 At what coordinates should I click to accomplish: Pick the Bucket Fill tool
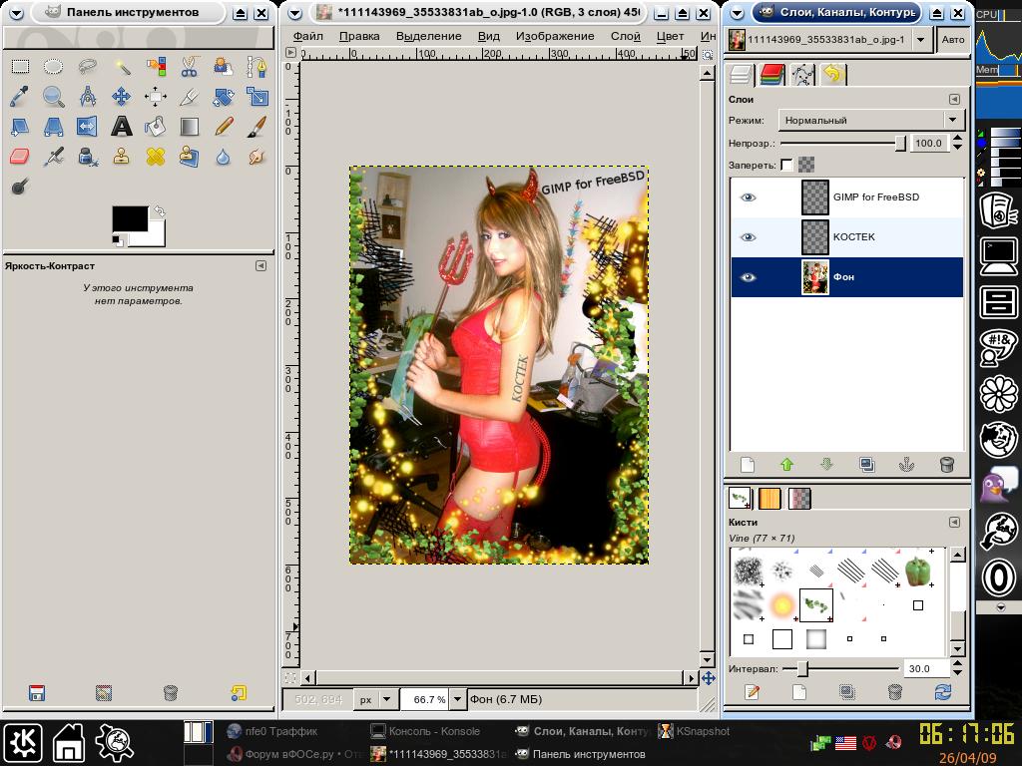coord(155,127)
